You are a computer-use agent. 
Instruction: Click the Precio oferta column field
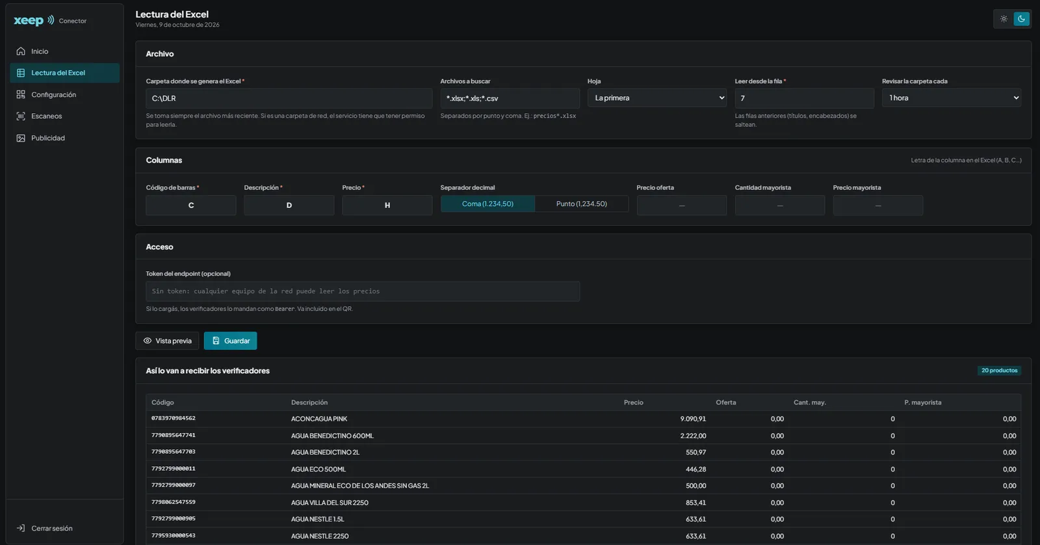point(682,206)
